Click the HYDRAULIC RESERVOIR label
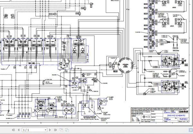Viewport: 193px width, 134px height. pyautogui.click(x=90, y=117)
